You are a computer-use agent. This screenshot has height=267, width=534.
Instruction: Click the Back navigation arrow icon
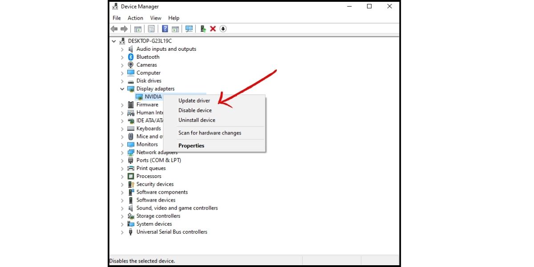tap(114, 28)
